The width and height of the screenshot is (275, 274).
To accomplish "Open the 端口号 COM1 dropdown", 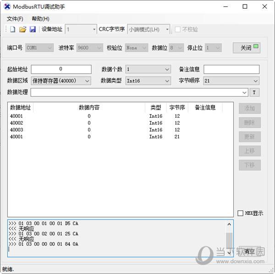I will point(39,48).
